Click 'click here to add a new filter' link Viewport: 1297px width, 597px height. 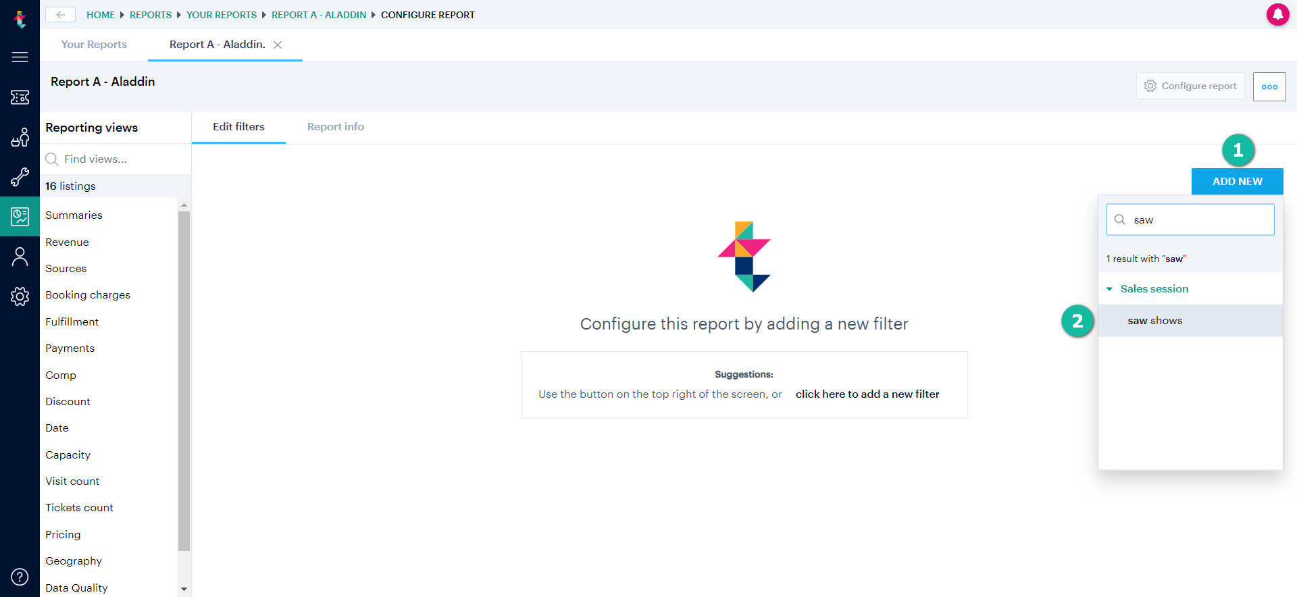pos(867,394)
